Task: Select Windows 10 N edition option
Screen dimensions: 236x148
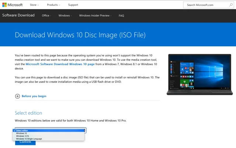Action: click(x=49, y=136)
